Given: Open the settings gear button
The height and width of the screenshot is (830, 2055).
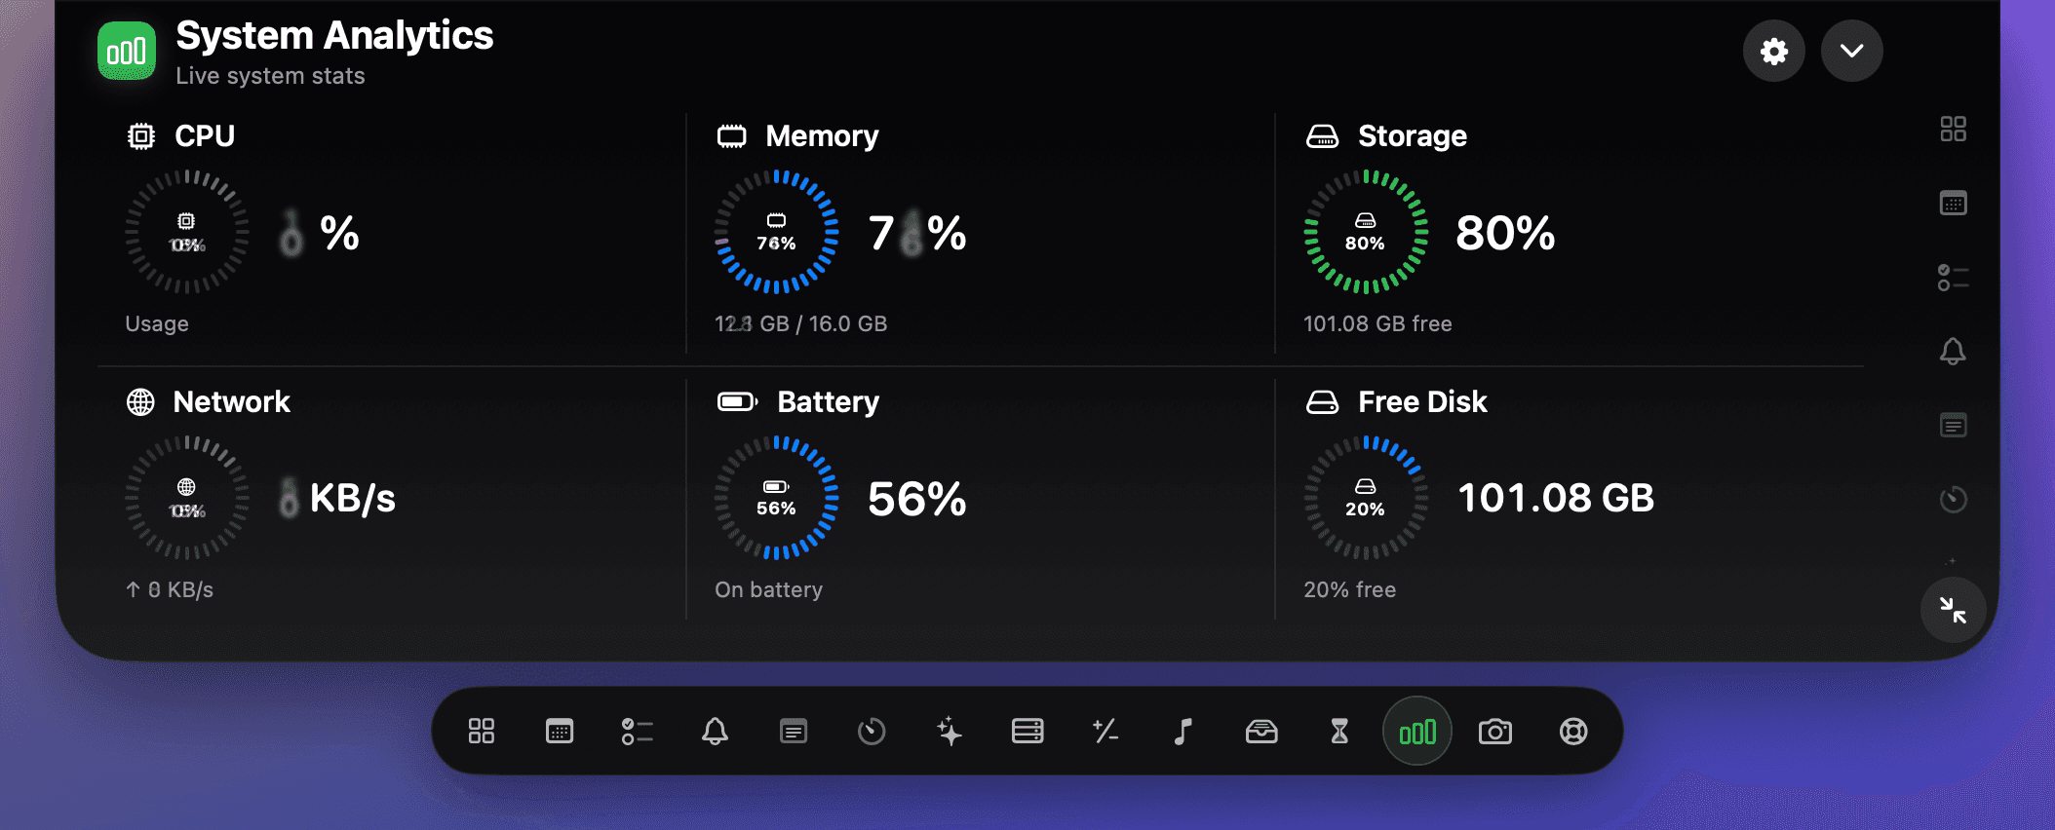Looking at the screenshot, I should (x=1773, y=51).
